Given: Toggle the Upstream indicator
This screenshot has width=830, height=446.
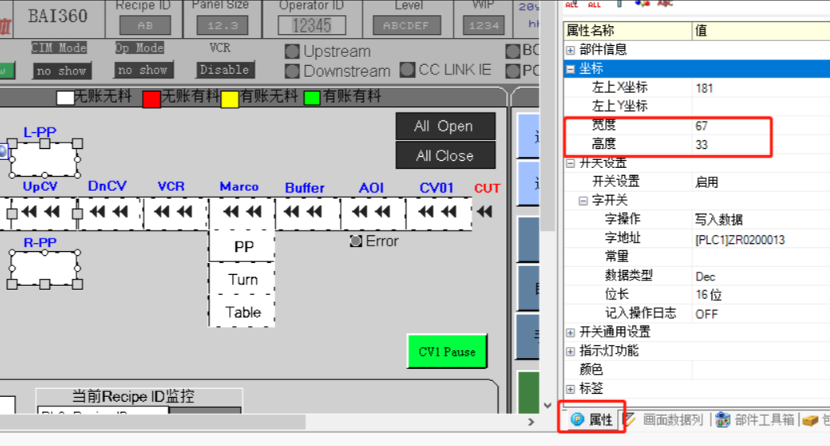Looking at the screenshot, I should 292,51.
